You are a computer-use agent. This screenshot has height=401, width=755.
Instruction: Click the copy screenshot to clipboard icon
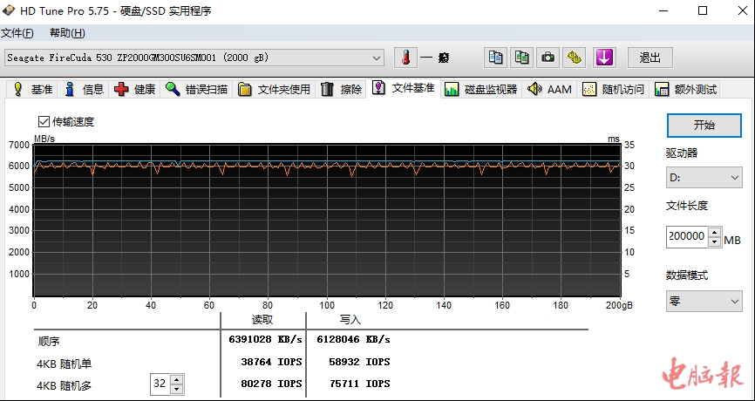521,58
